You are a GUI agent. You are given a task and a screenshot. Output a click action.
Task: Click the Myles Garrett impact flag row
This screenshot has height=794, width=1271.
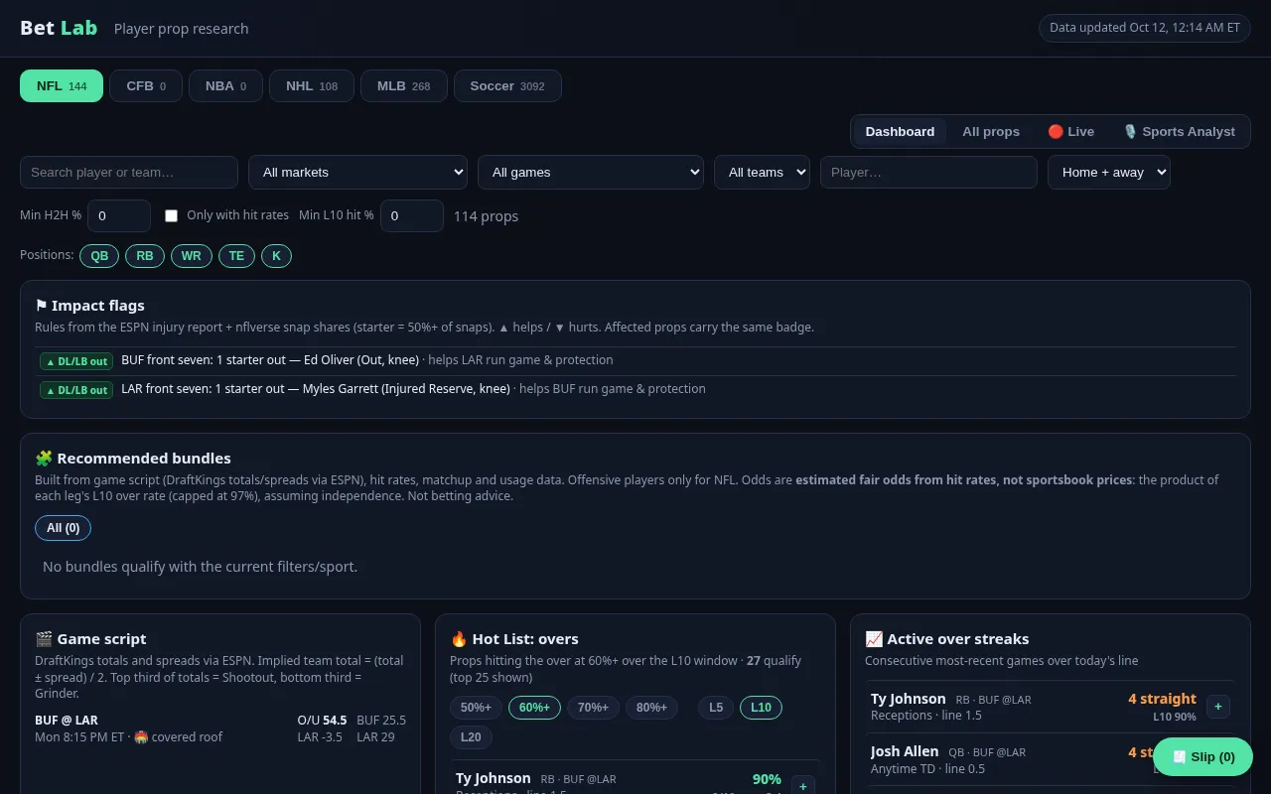pos(635,389)
